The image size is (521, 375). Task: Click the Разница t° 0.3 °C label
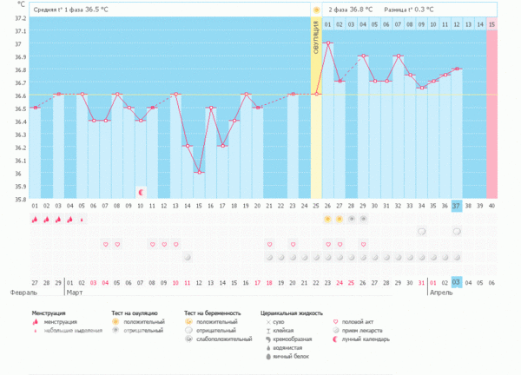click(x=412, y=10)
